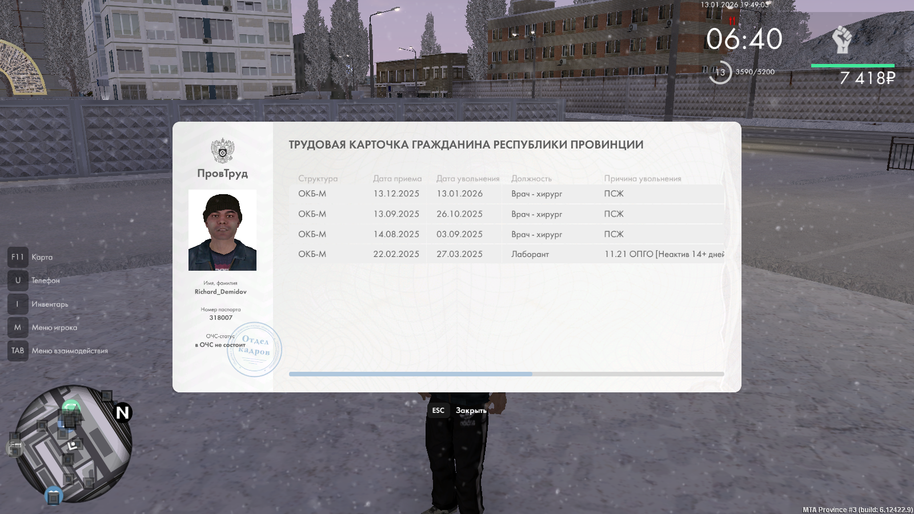Click the level 13 circular progress indicator
Image resolution: width=914 pixels, height=514 pixels.
[720, 73]
